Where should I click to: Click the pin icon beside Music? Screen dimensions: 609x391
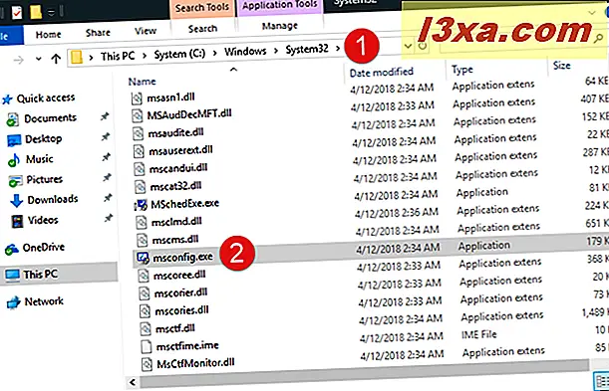point(106,157)
